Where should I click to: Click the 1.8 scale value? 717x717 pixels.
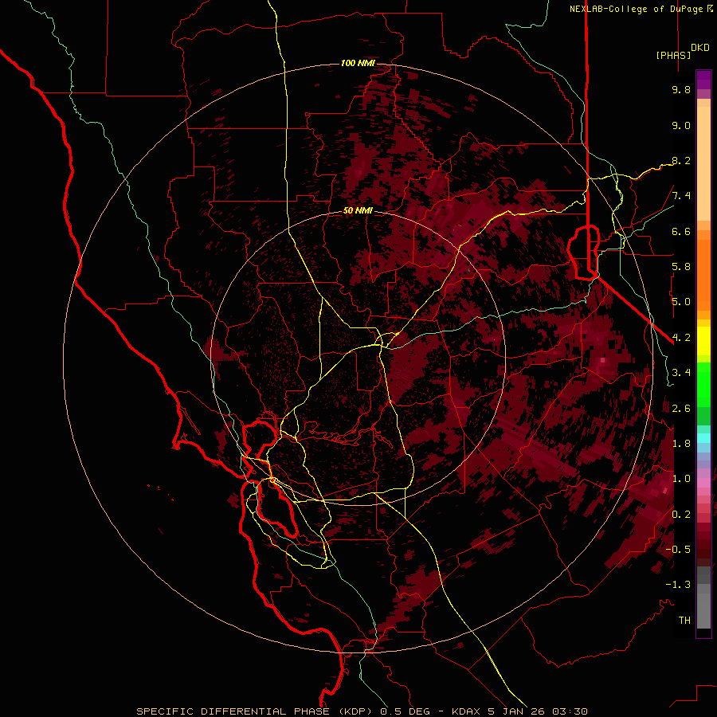point(681,444)
